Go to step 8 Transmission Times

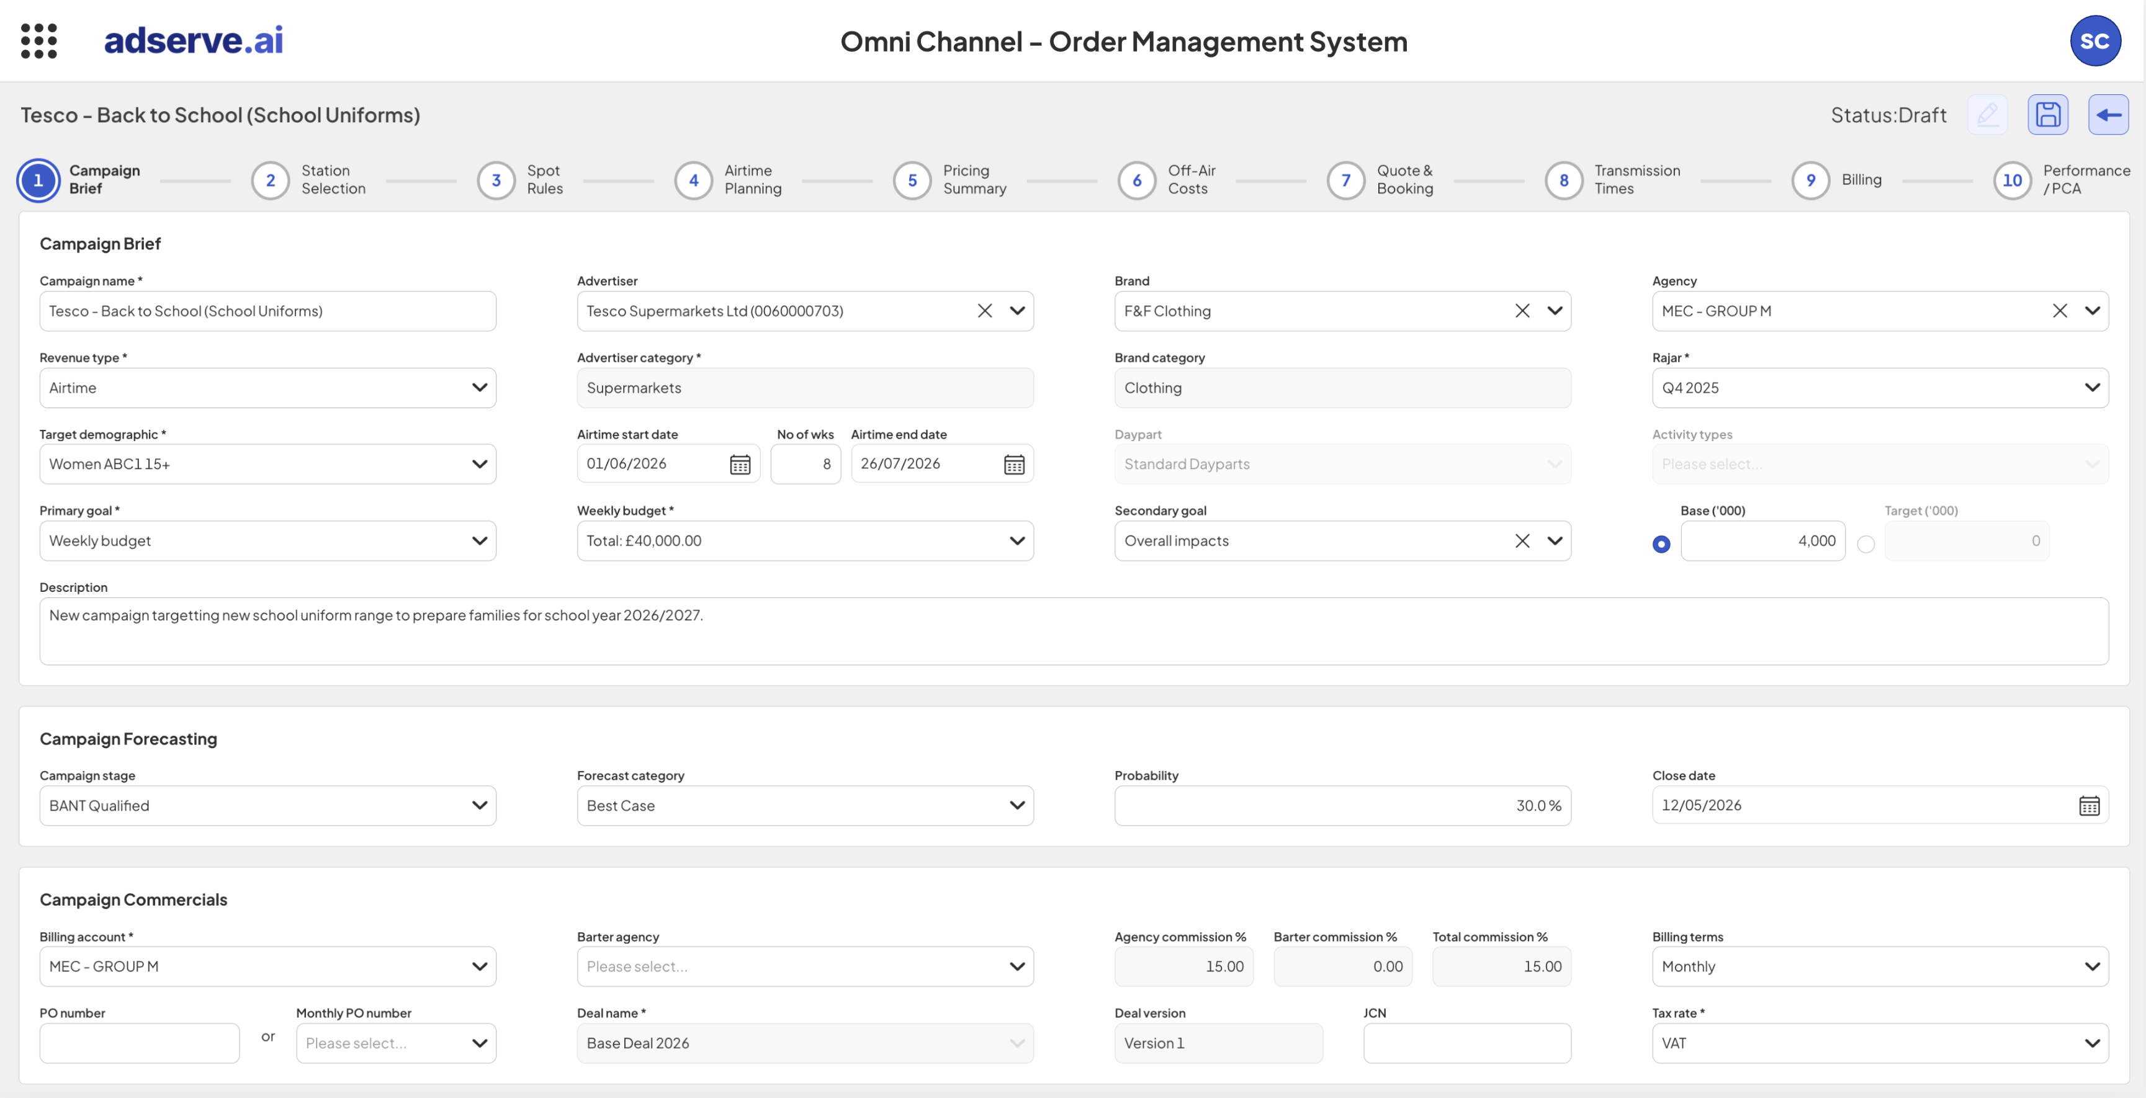click(x=1613, y=180)
